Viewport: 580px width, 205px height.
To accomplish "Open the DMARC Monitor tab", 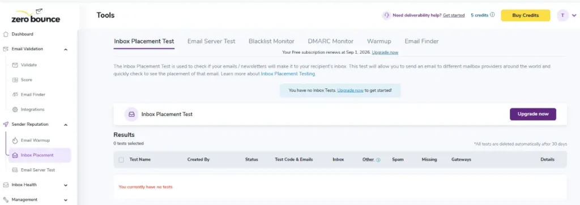I will (x=331, y=41).
